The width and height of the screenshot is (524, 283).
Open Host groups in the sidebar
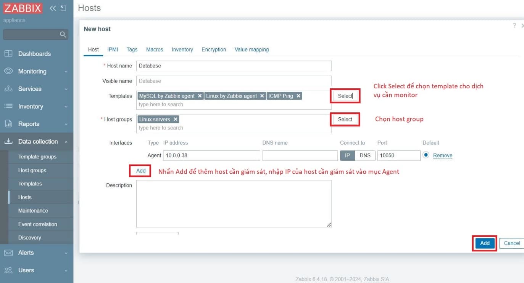pos(32,170)
